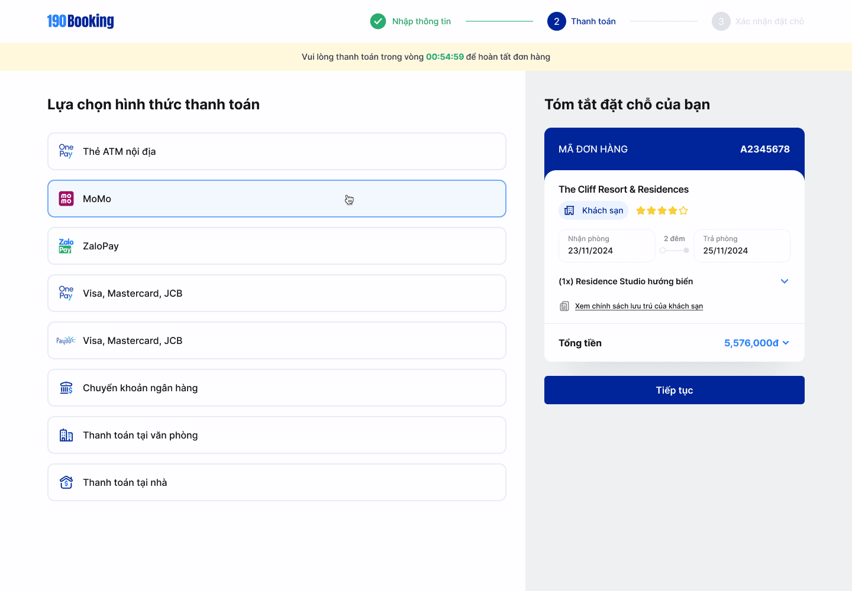The width and height of the screenshot is (852, 591).
Task: Click the bank transfer icon
Action: coord(66,388)
